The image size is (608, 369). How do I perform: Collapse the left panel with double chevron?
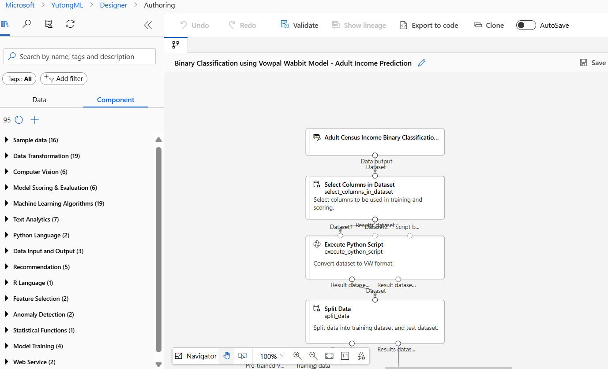pyautogui.click(x=148, y=25)
